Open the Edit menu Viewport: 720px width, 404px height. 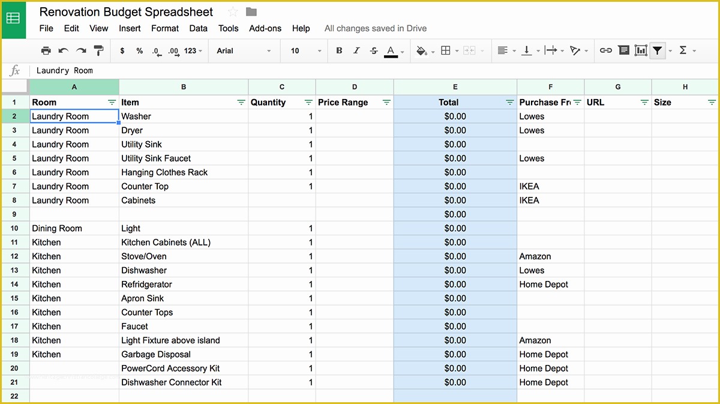(x=71, y=28)
